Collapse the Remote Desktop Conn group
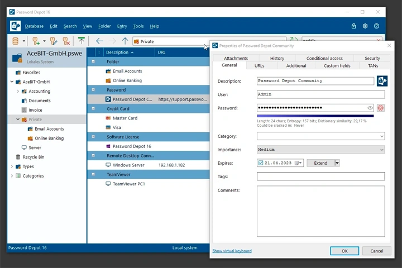Viewport: 402px width, 268px height. [93, 155]
